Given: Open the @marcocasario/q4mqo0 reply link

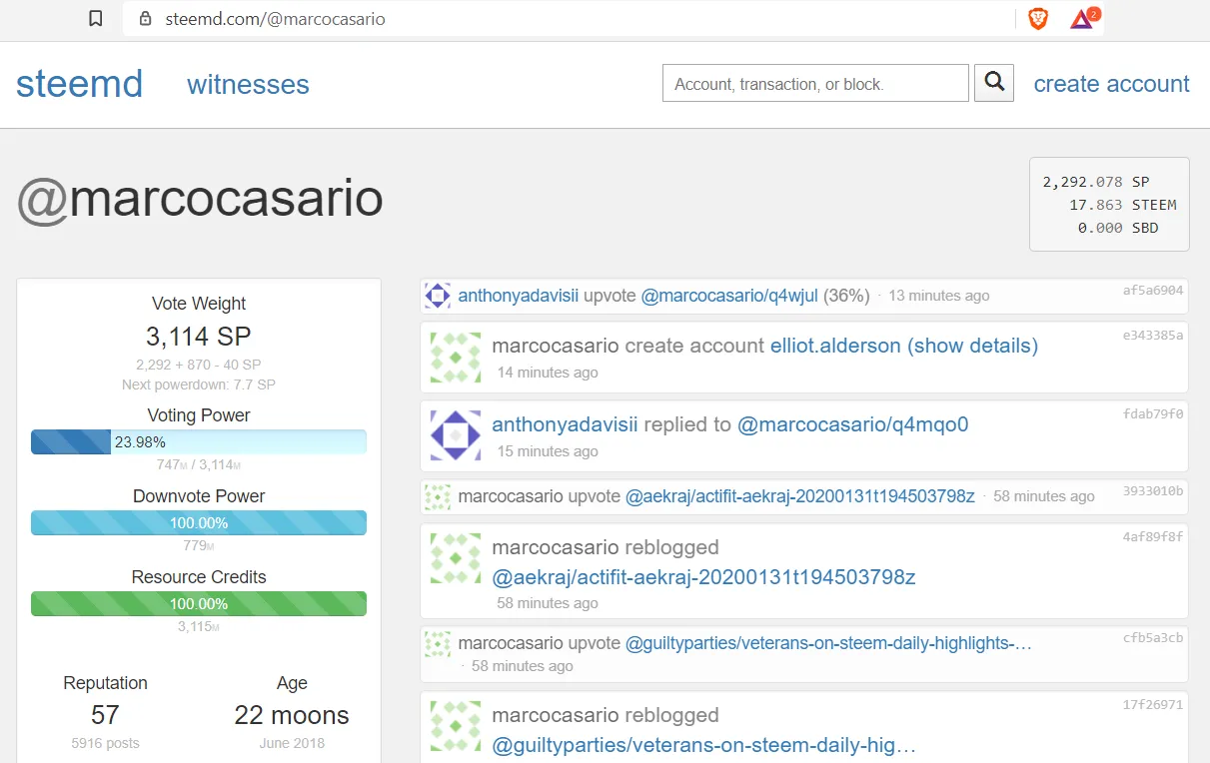Looking at the screenshot, I should pyautogui.click(x=852, y=424).
